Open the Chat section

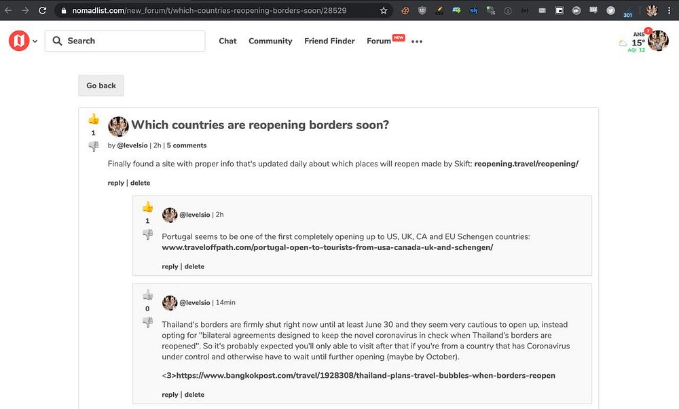pyautogui.click(x=227, y=41)
